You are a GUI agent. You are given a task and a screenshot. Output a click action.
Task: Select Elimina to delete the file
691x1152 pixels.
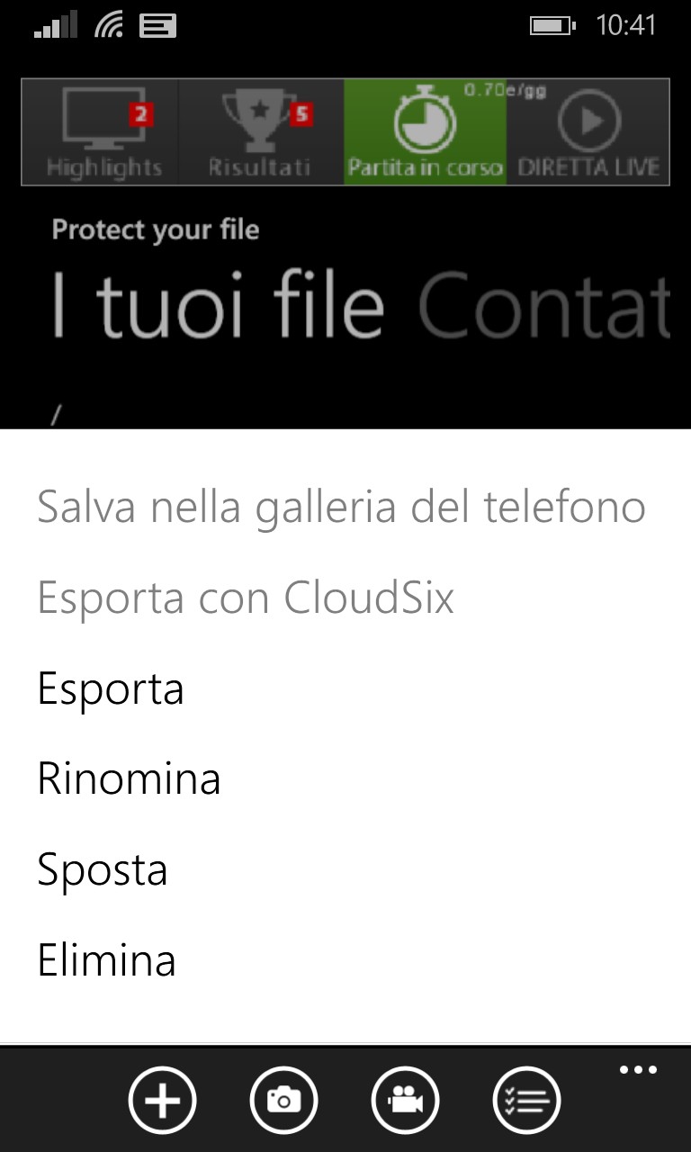(106, 959)
